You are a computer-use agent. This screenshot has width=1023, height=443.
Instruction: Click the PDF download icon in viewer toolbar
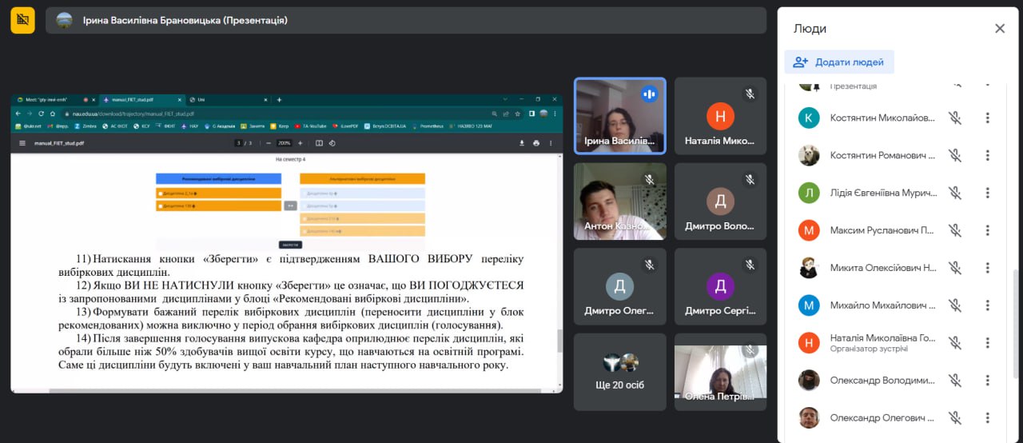(522, 143)
